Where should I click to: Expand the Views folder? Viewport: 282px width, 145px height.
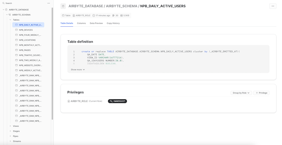tap(10, 126)
